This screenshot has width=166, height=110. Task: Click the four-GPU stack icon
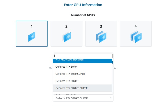(136, 36)
